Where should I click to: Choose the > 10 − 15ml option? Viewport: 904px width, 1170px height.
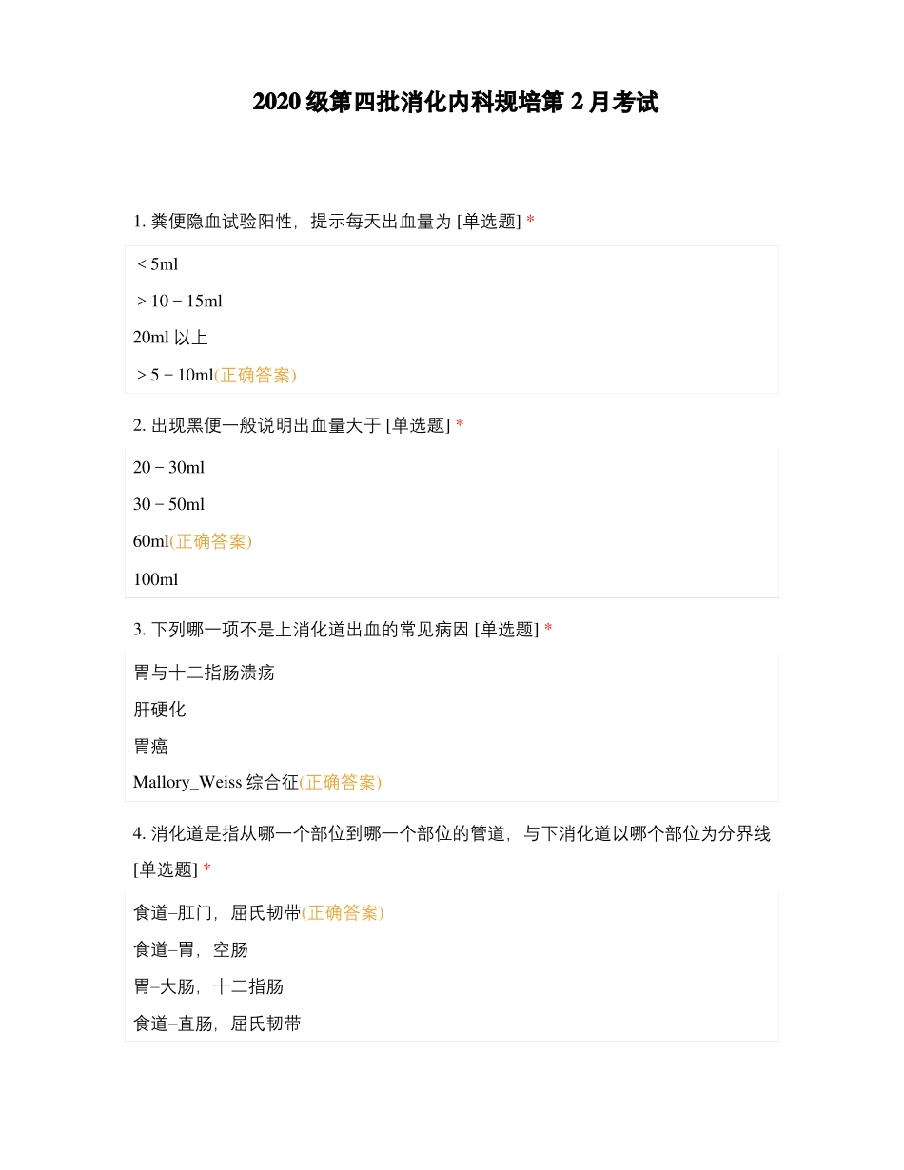[180, 302]
